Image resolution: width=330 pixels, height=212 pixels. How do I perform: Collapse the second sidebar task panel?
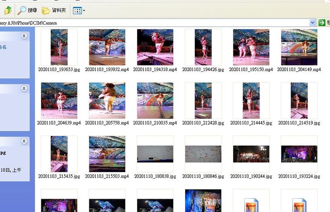tap(24, 88)
